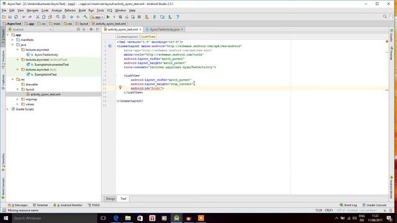This screenshot has width=397, height=223.
Task: Collapse the res folder
Action: click(12, 79)
